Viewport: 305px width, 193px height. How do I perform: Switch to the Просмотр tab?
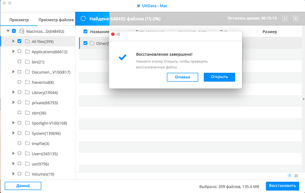point(19,20)
